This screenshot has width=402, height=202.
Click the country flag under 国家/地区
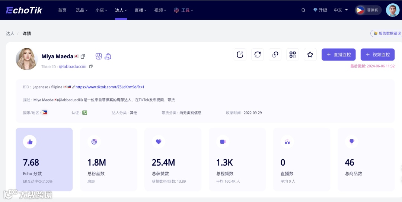(45, 113)
